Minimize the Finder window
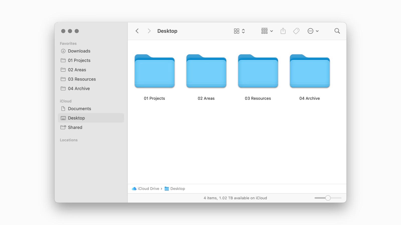 (70, 31)
